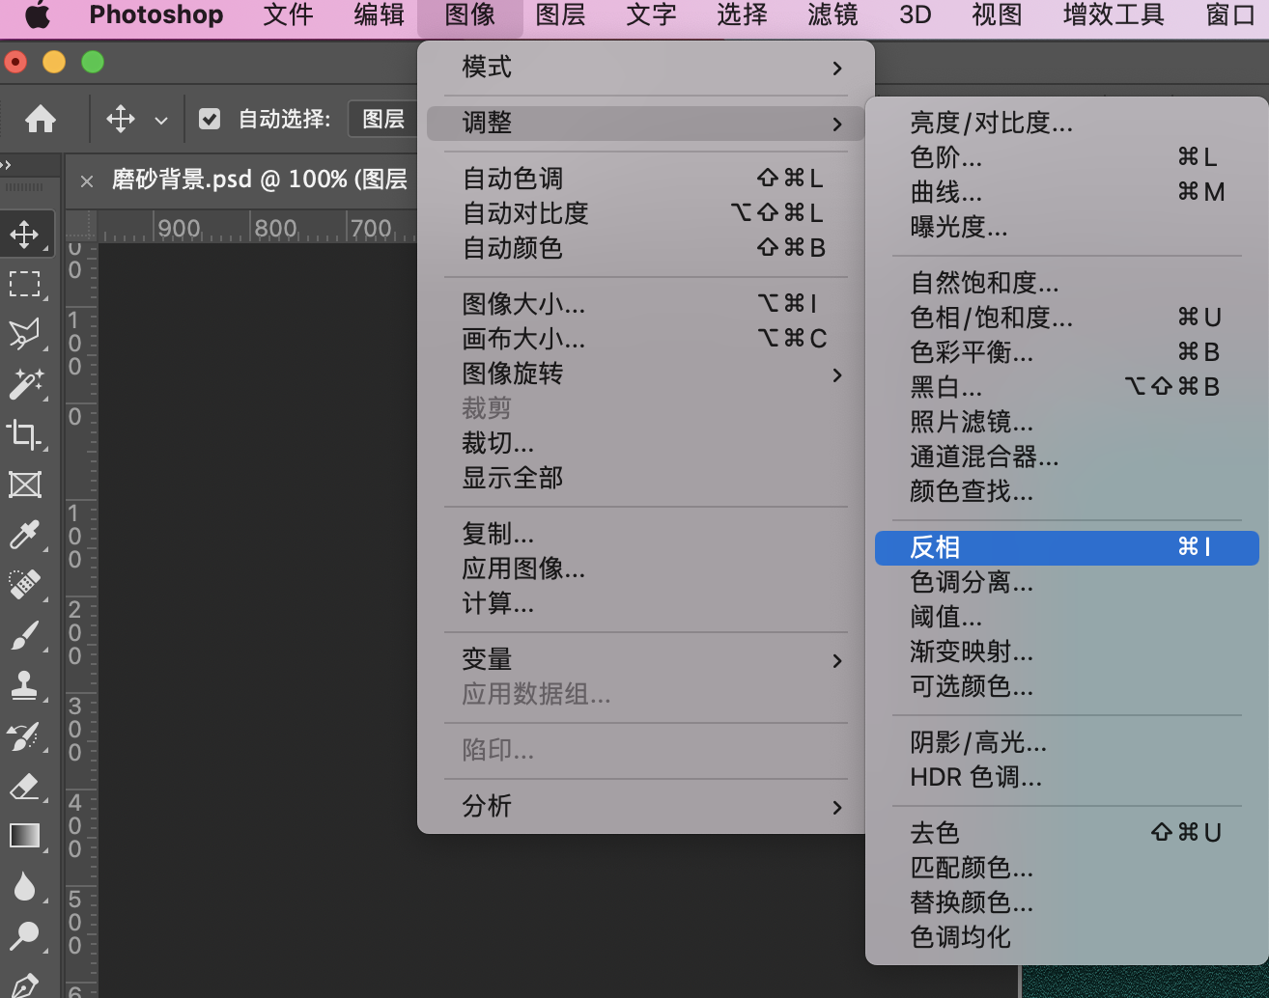Choose 裁切... from the menu
This screenshot has width=1269, height=998.
645,443
